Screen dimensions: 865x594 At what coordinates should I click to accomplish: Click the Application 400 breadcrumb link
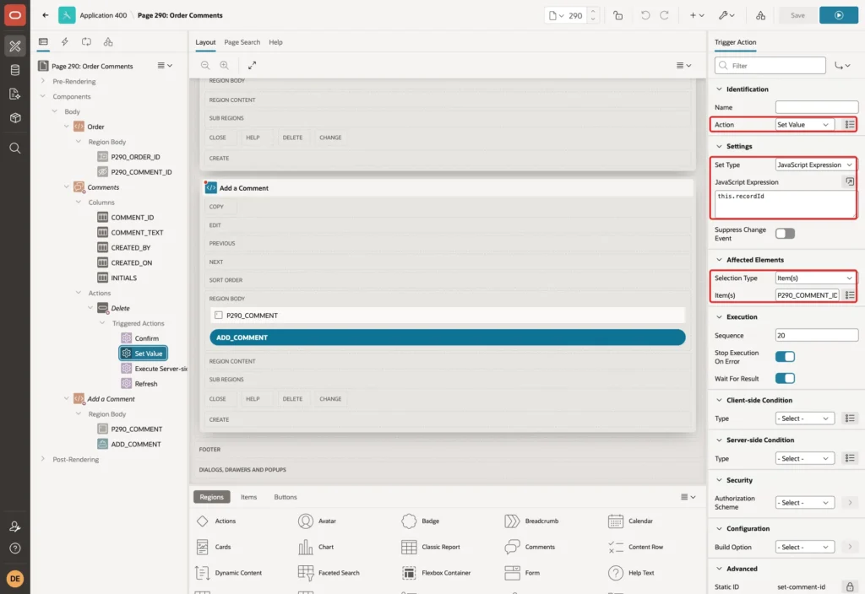click(103, 15)
